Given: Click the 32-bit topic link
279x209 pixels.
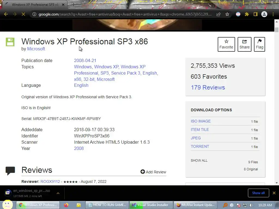Looking at the screenshot, I should [x=89, y=79].
